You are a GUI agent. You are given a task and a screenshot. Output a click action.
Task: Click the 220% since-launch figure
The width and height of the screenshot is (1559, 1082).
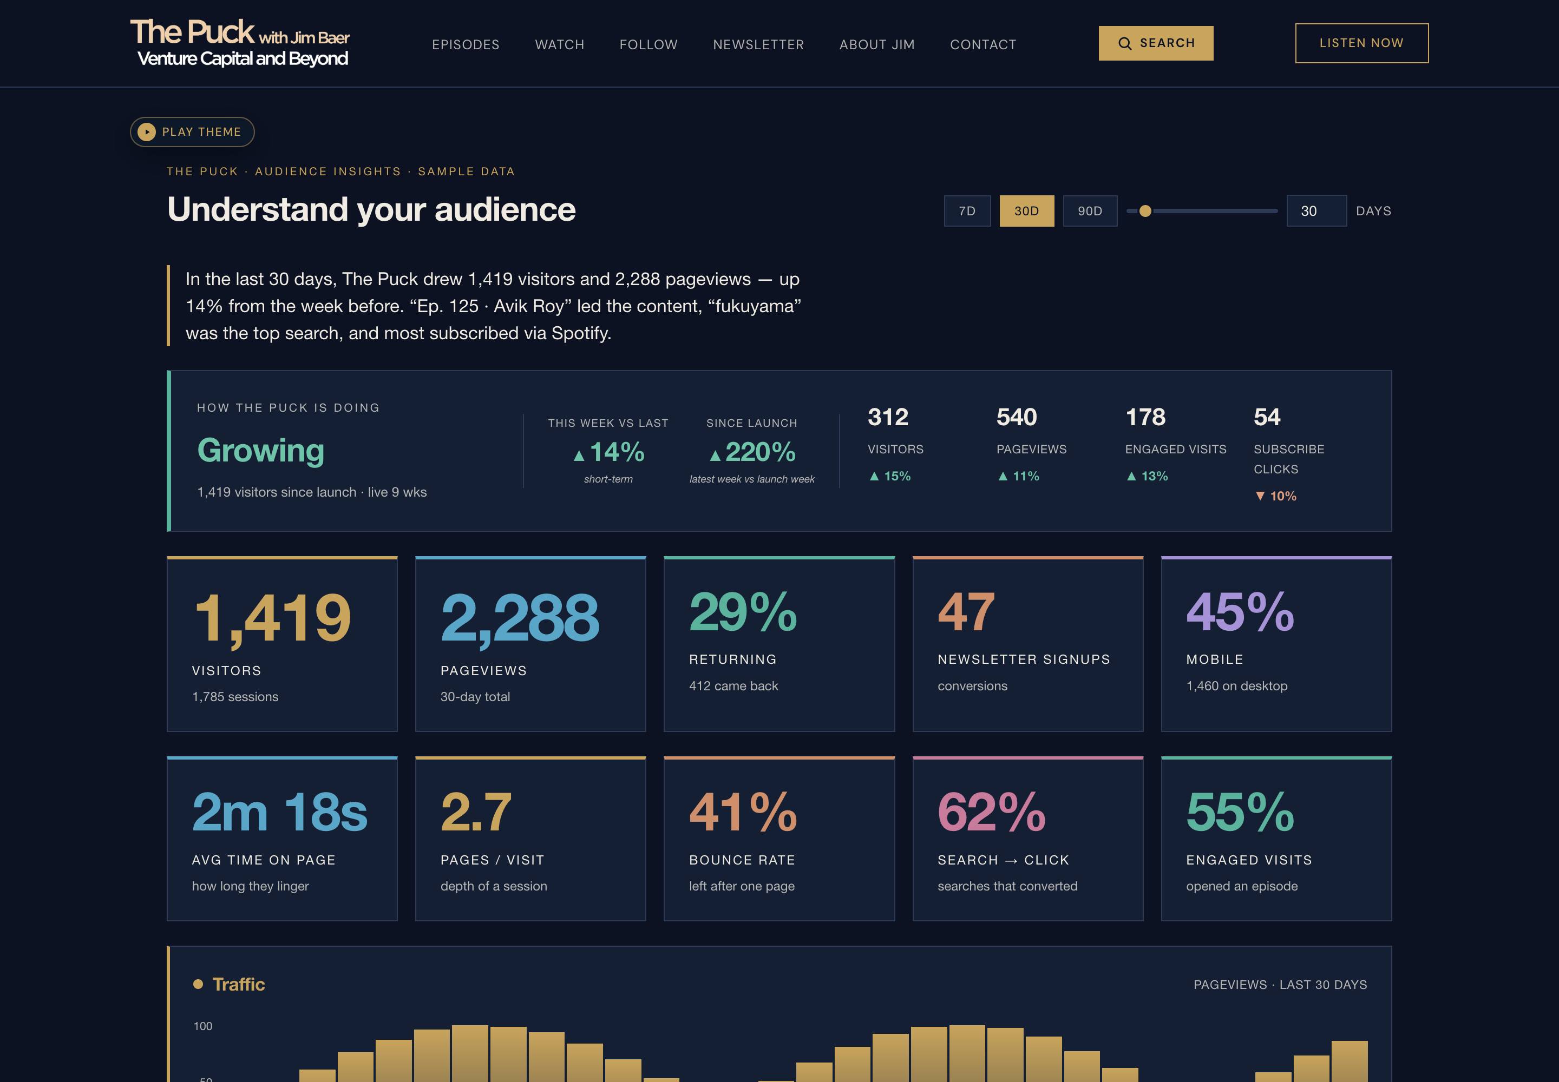752,452
